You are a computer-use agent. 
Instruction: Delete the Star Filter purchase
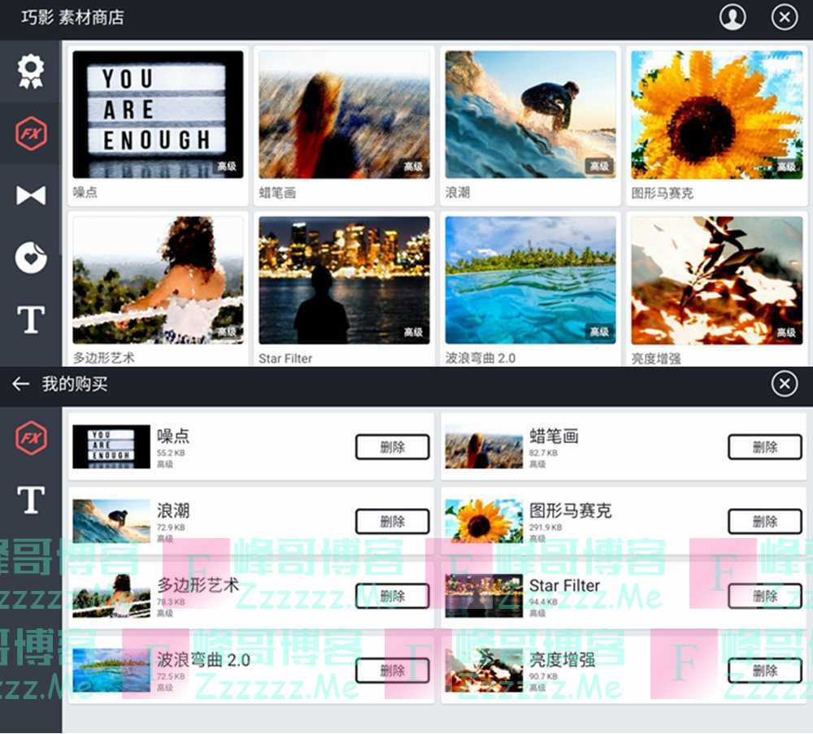(764, 596)
